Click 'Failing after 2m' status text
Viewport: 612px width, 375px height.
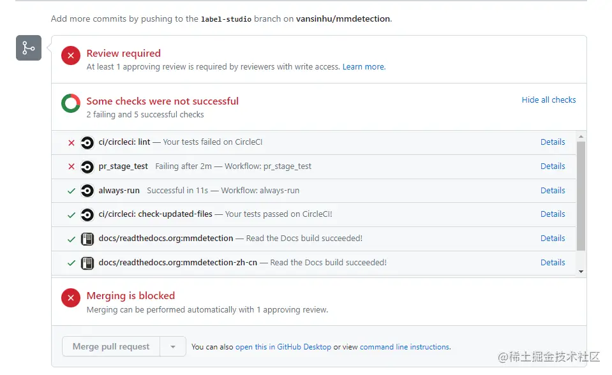(183, 166)
